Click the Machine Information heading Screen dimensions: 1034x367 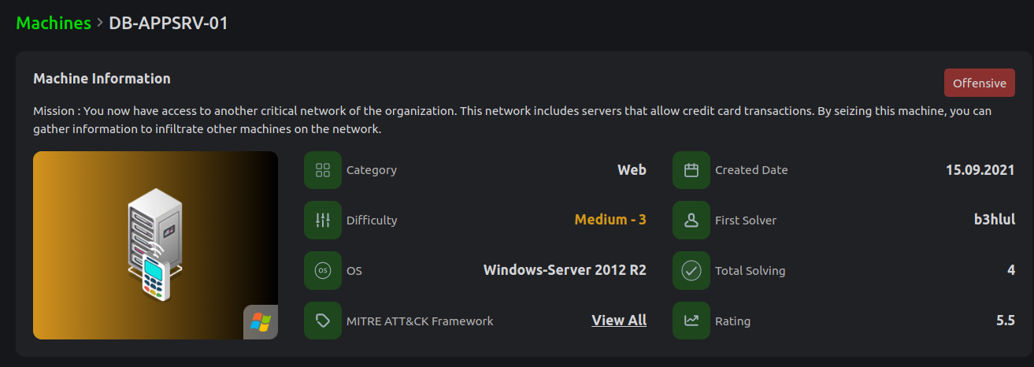coord(102,79)
